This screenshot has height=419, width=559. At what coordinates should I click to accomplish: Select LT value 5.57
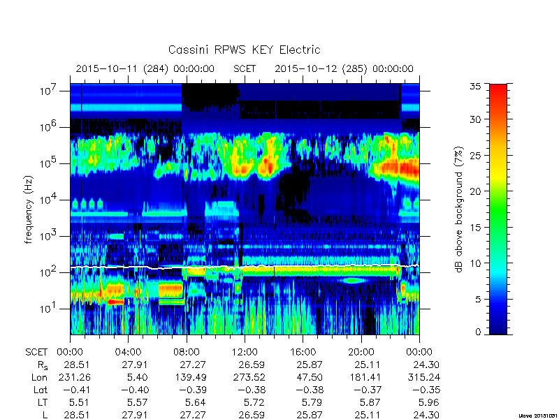click(138, 403)
